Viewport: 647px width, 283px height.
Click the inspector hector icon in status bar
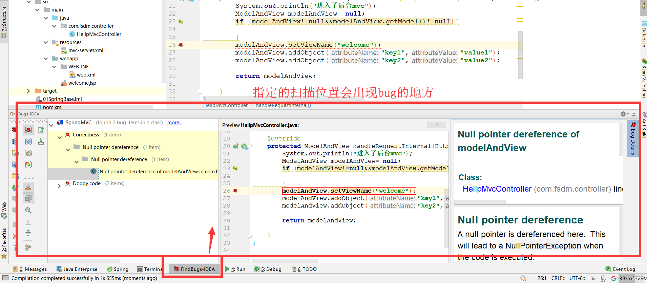pos(603,278)
